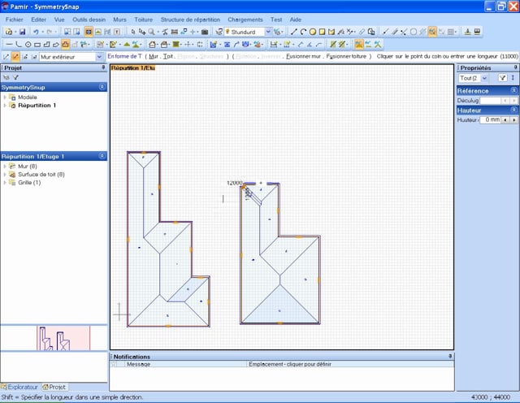Select the Grille (1) tree item
The height and width of the screenshot is (403, 520).
(29, 183)
